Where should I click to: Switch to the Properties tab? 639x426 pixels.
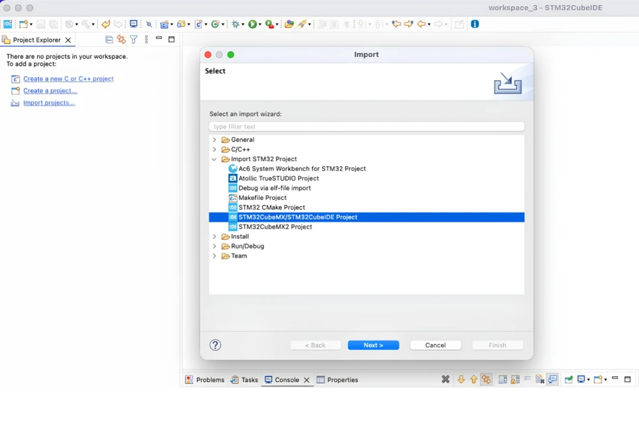338,379
